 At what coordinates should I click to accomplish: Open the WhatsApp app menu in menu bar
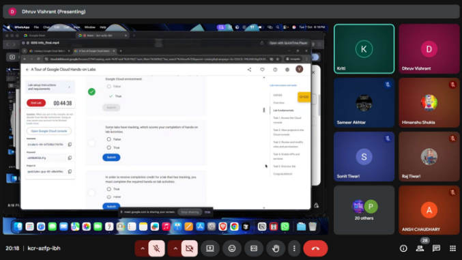pyautogui.click(x=22, y=27)
